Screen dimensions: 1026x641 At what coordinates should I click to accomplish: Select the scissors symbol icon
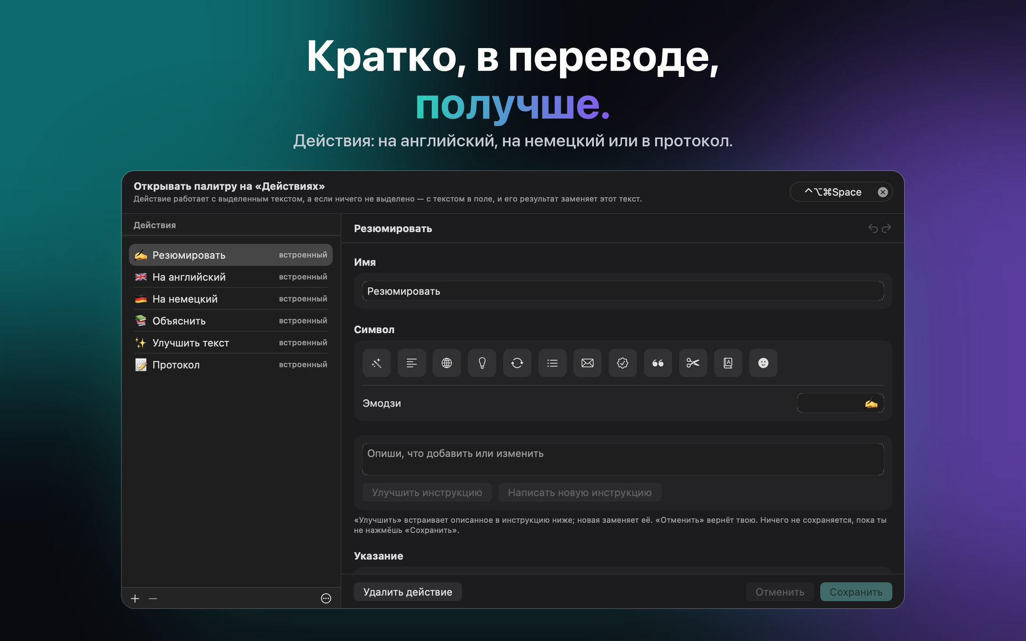(x=693, y=363)
